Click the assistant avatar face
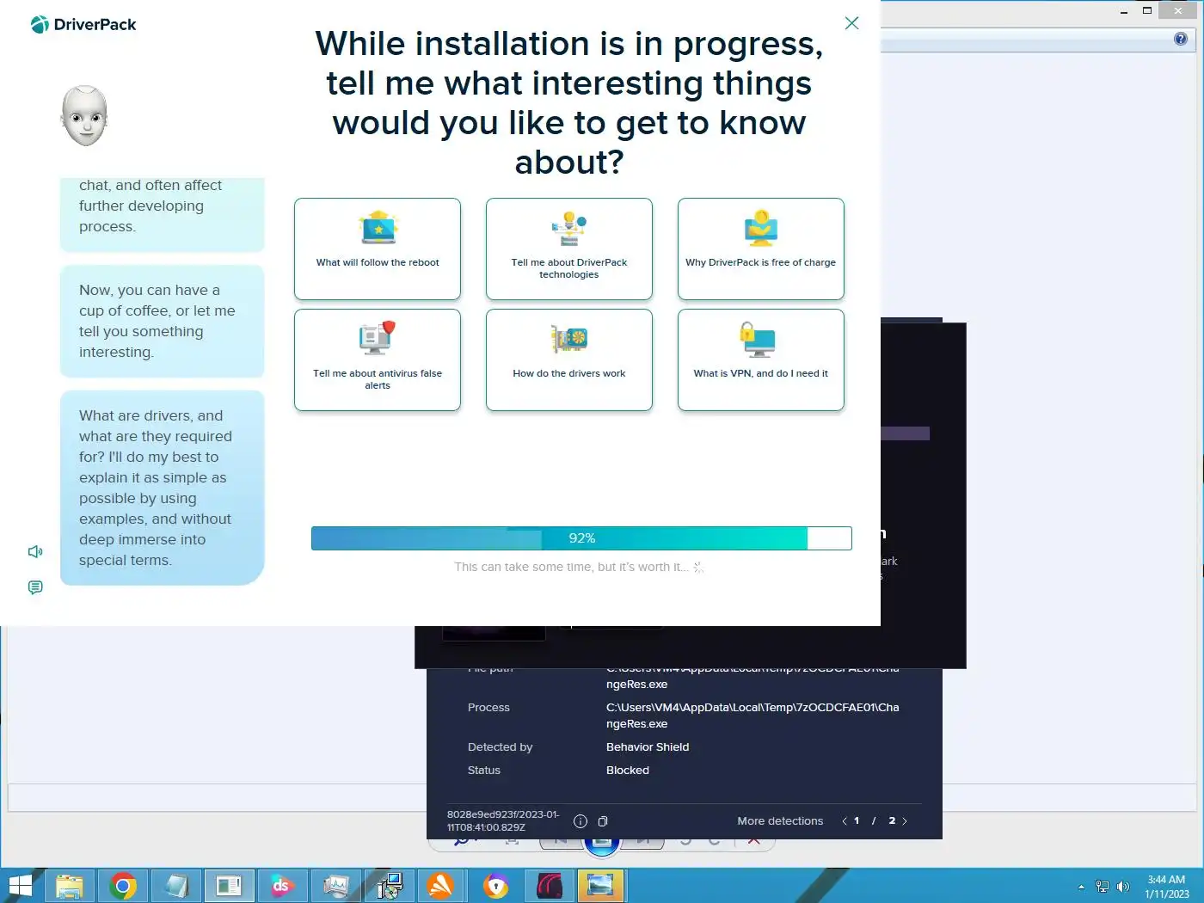The image size is (1204, 903). click(x=84, y=116)
